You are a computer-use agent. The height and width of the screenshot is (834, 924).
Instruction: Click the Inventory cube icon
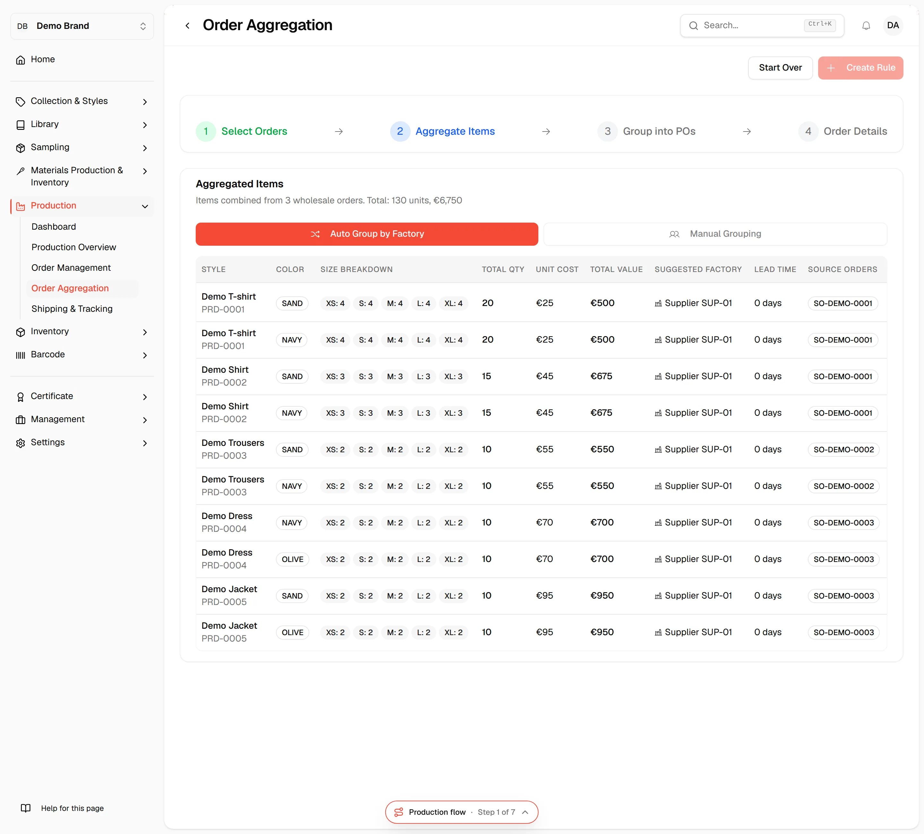tap(21, 332)
